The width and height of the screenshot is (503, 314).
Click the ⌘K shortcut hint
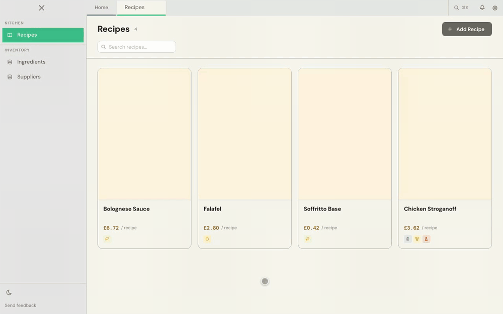click(x=465, y=8)
